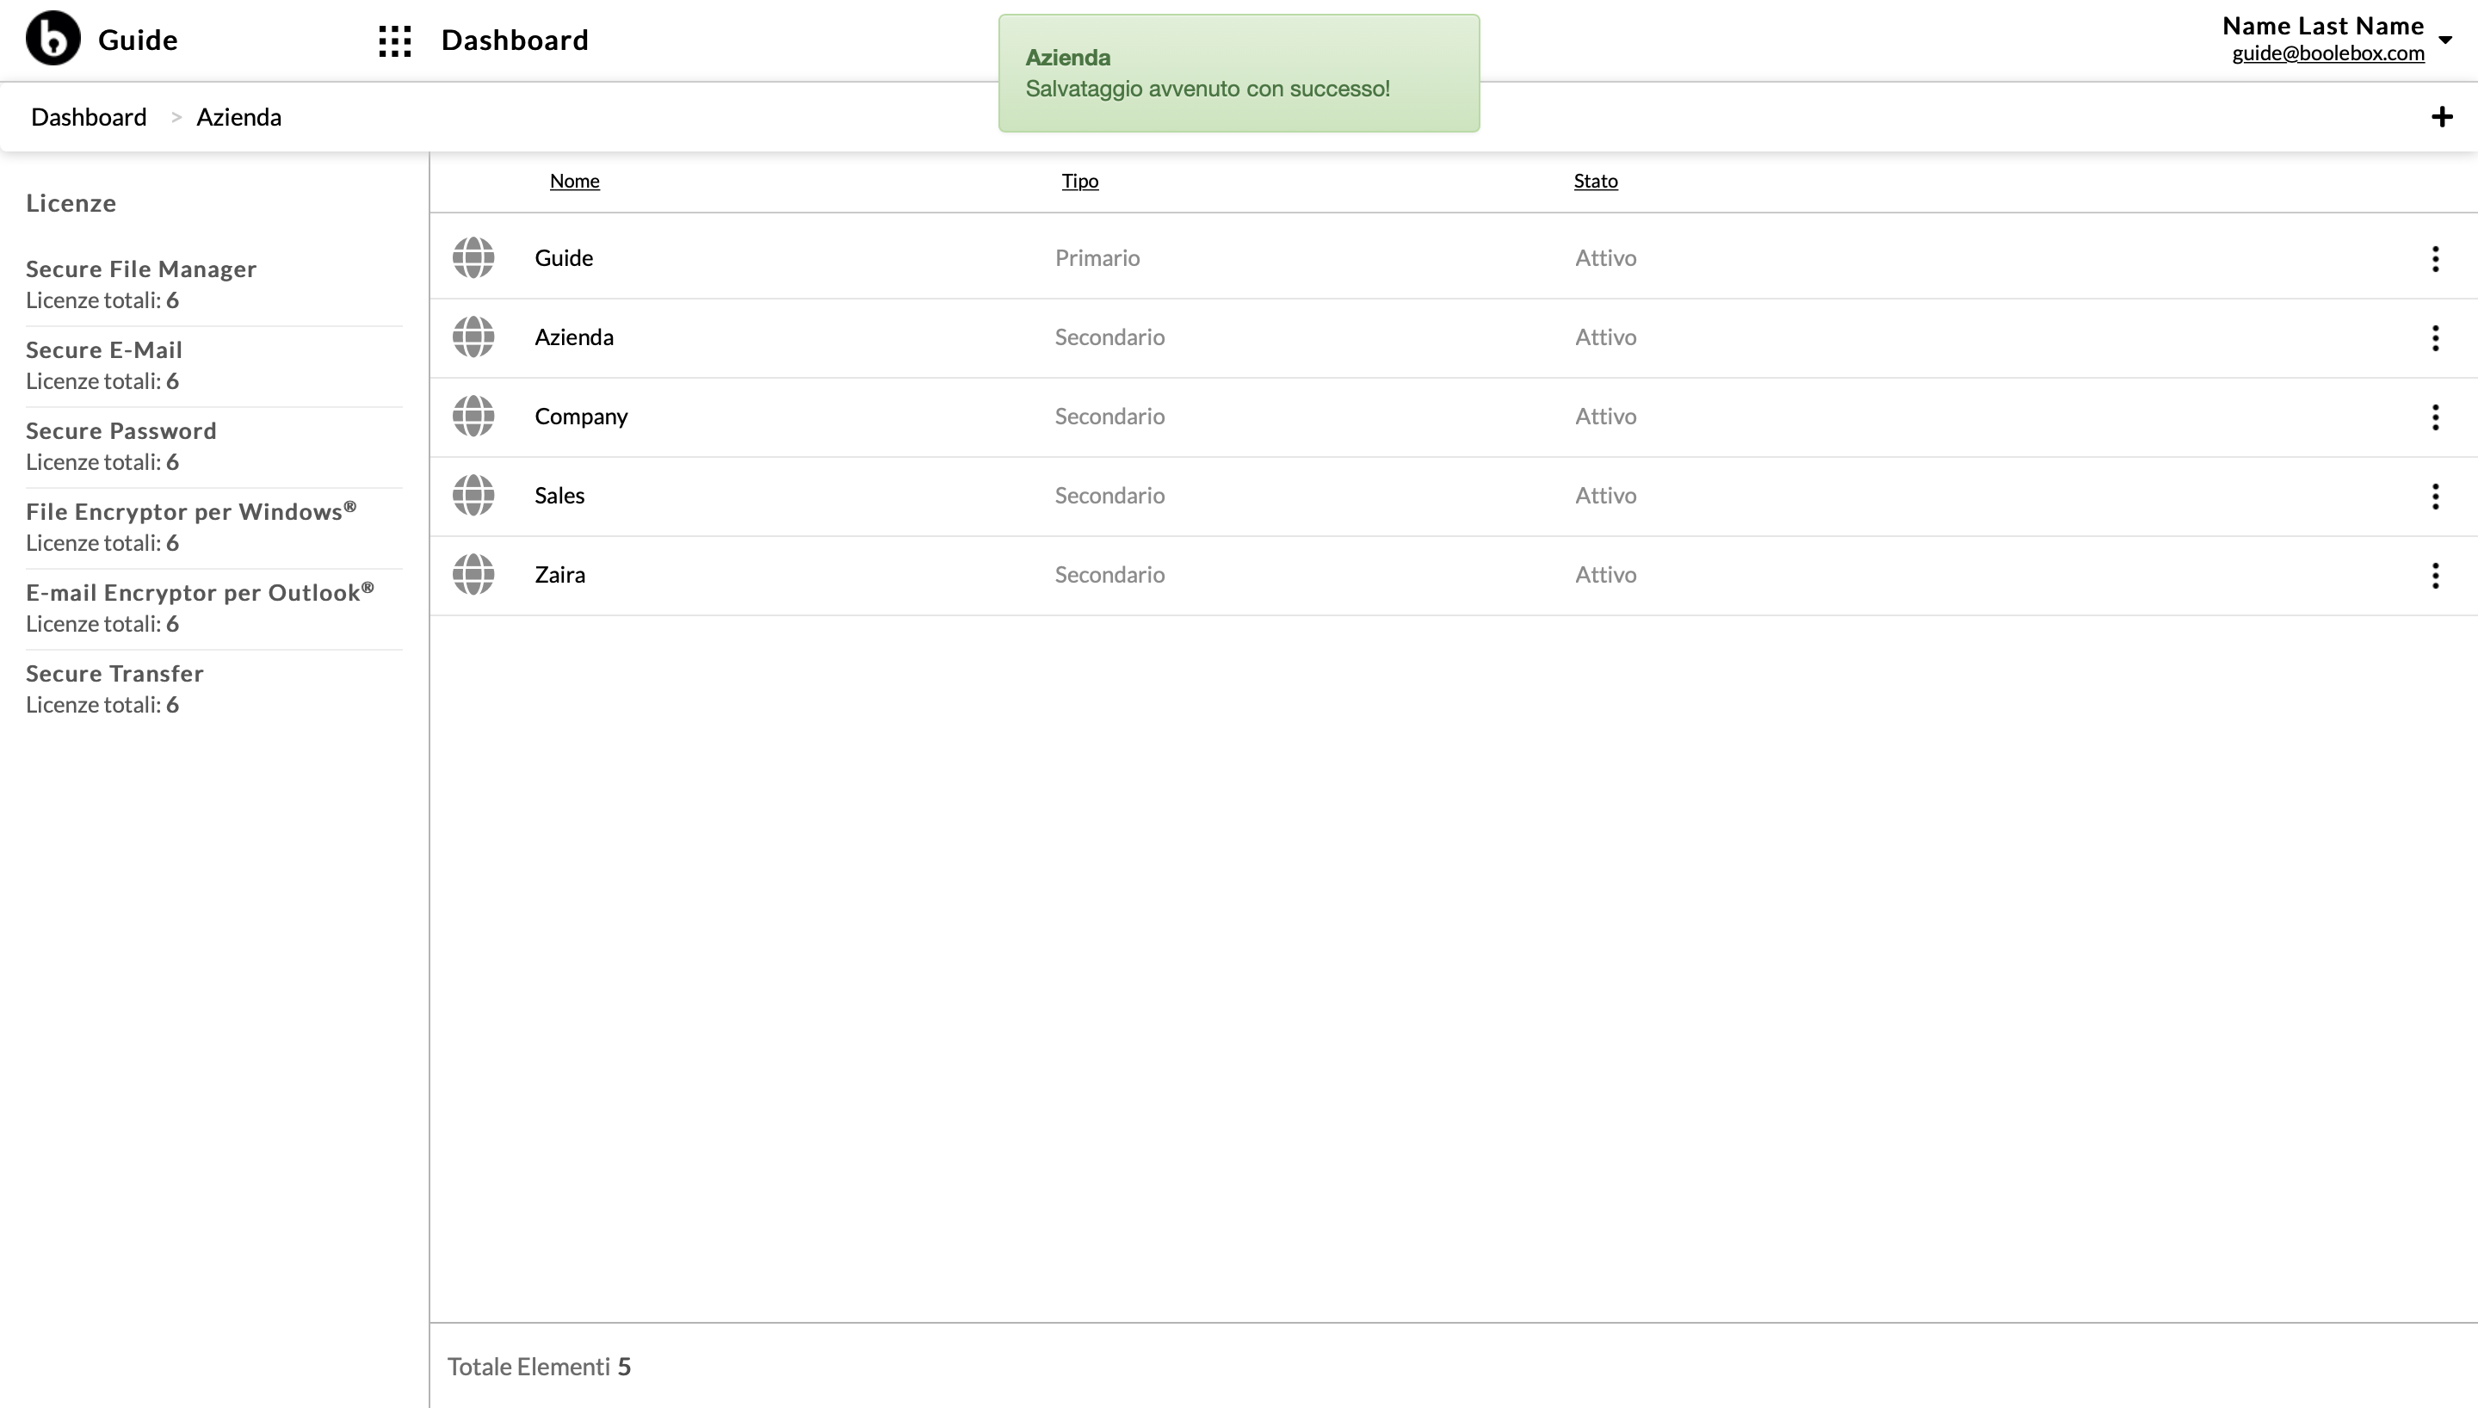The image size is (2478, 1408).
Task: Click the globe icon in Guide row
Action: click(x=473, y=257)
